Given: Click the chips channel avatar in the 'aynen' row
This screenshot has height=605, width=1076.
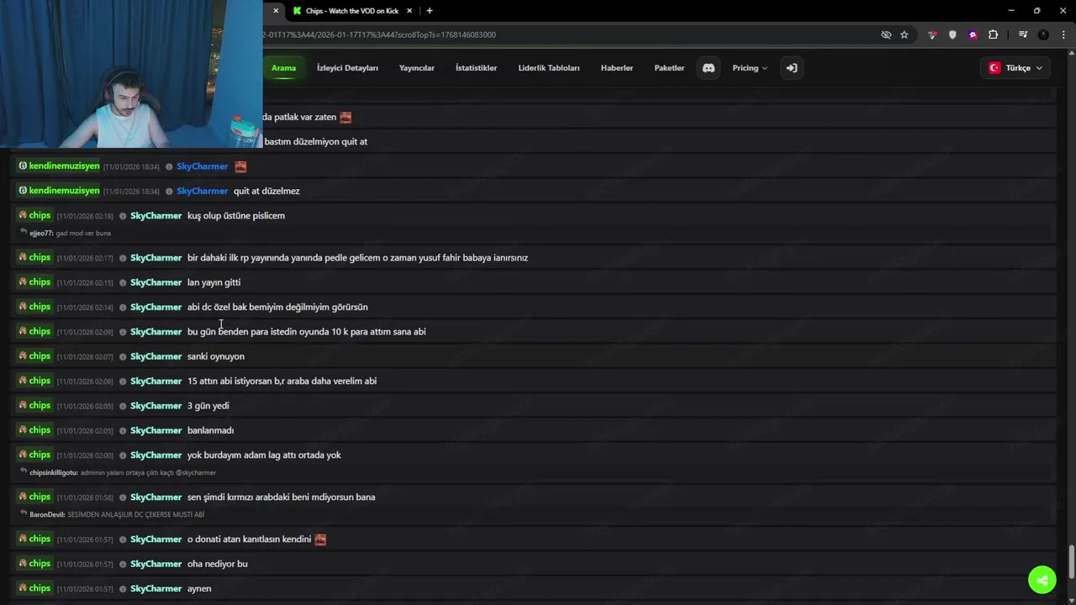Looking at the screenshot, I should point(23,588).
